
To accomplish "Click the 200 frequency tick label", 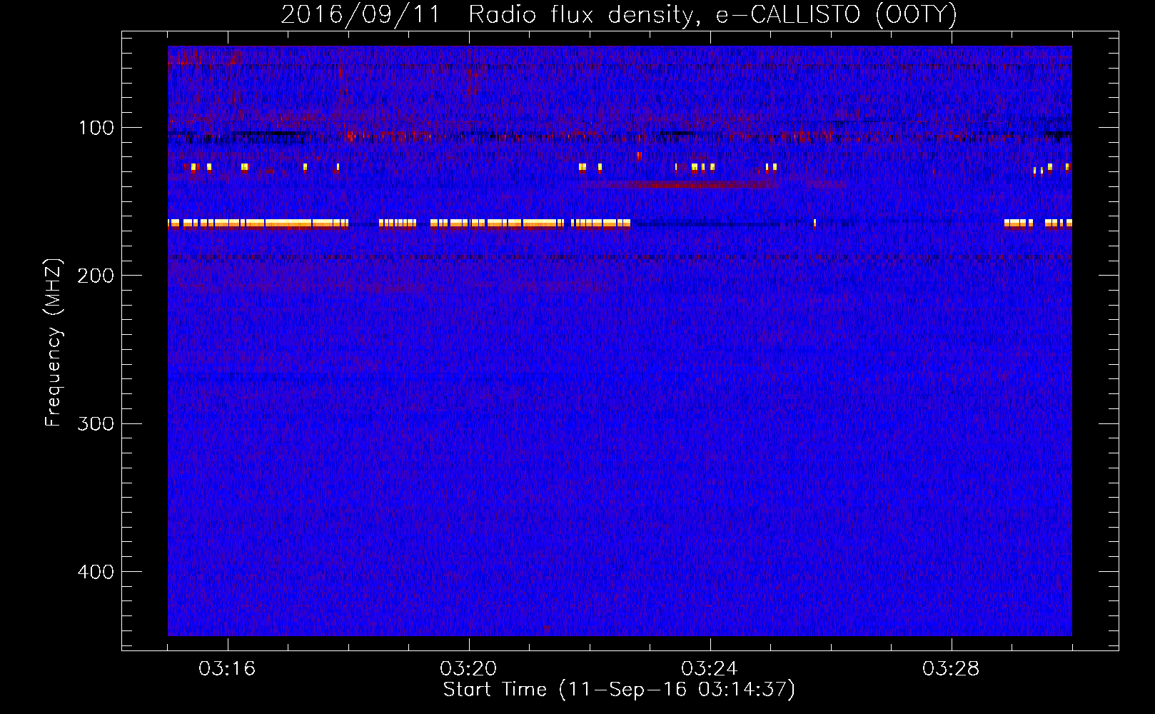I will coord(96,276).
